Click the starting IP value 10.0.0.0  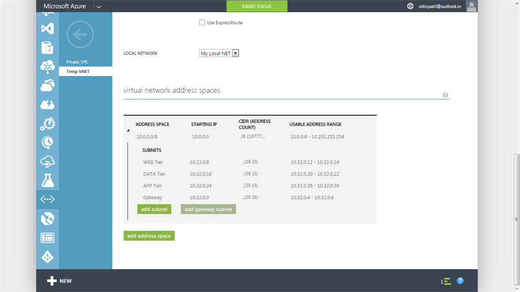click(x=200, y=137)
